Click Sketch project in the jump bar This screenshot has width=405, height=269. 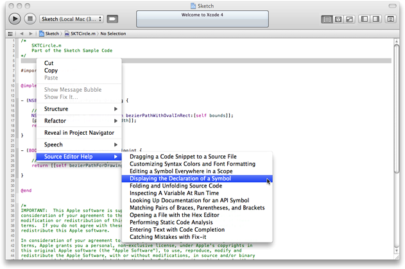(49, 33)
